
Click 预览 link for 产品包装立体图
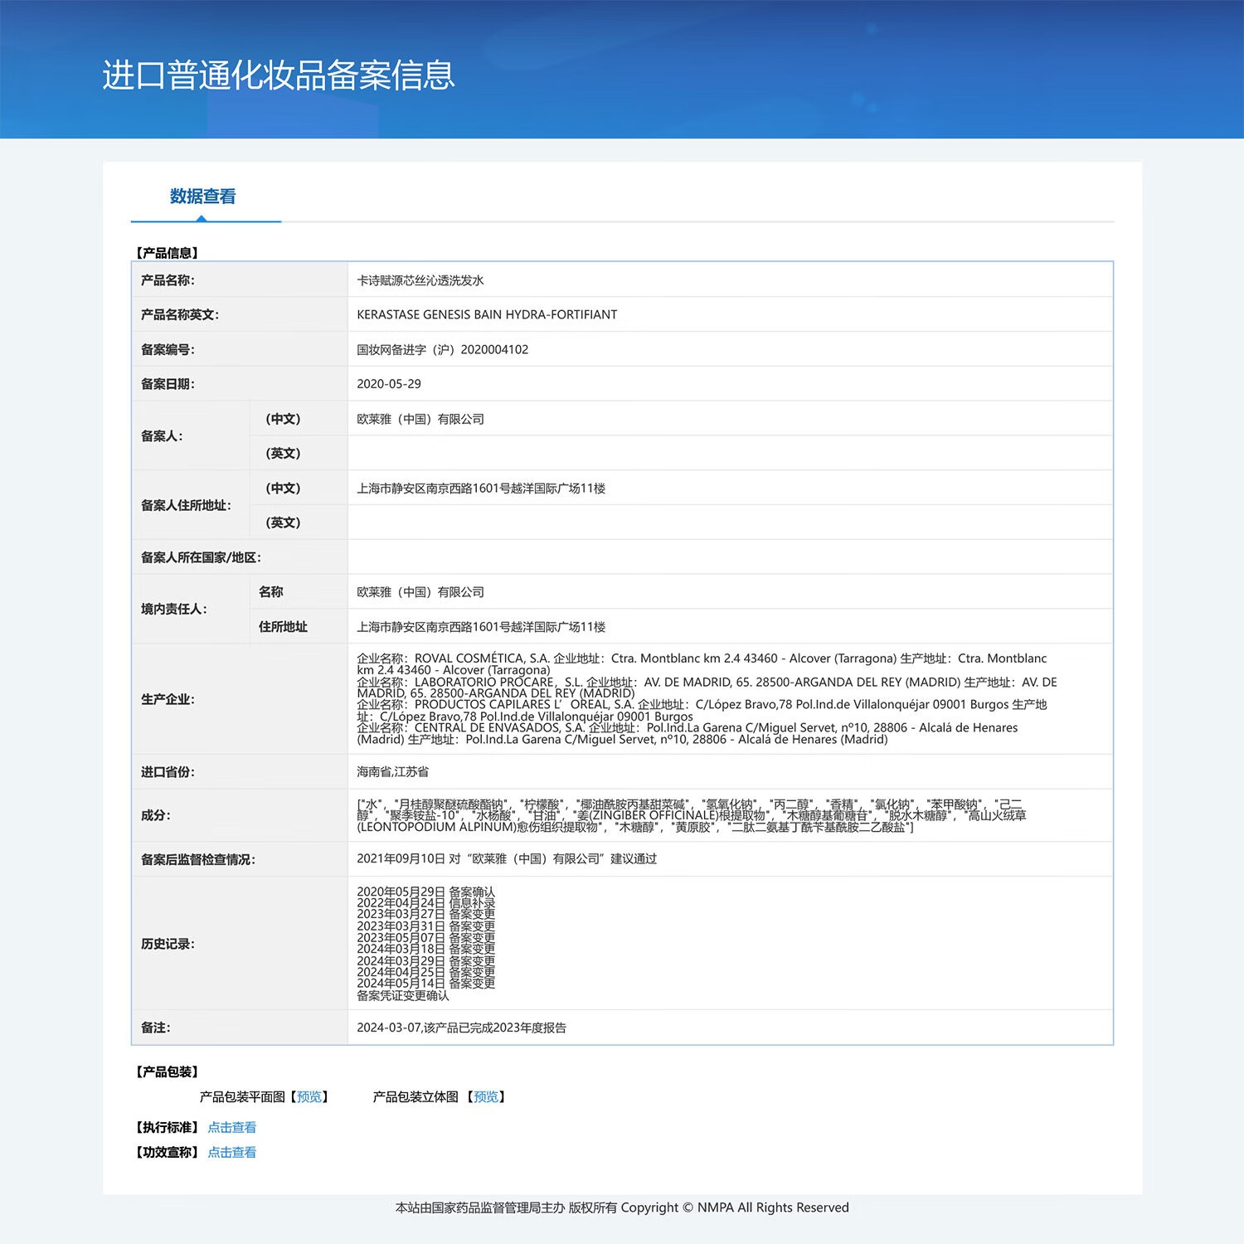pyautogui.click(x=486, y=1096)
